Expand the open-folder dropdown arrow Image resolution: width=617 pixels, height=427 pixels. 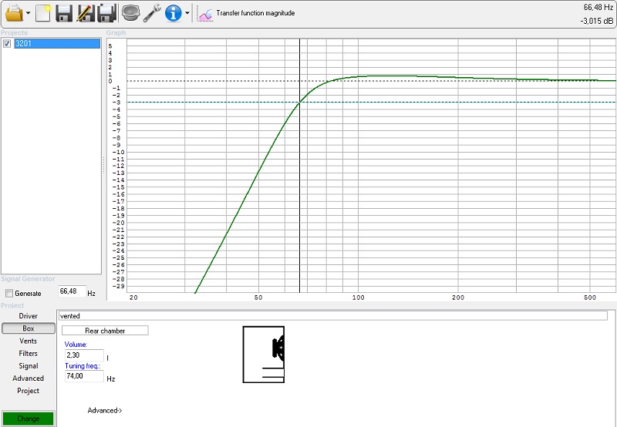29,13
